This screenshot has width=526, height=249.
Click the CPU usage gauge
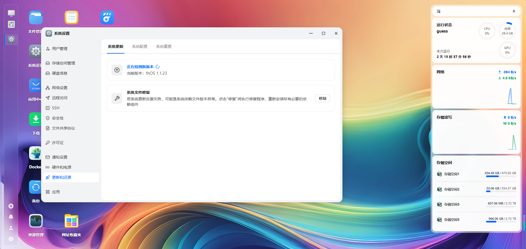487,31
